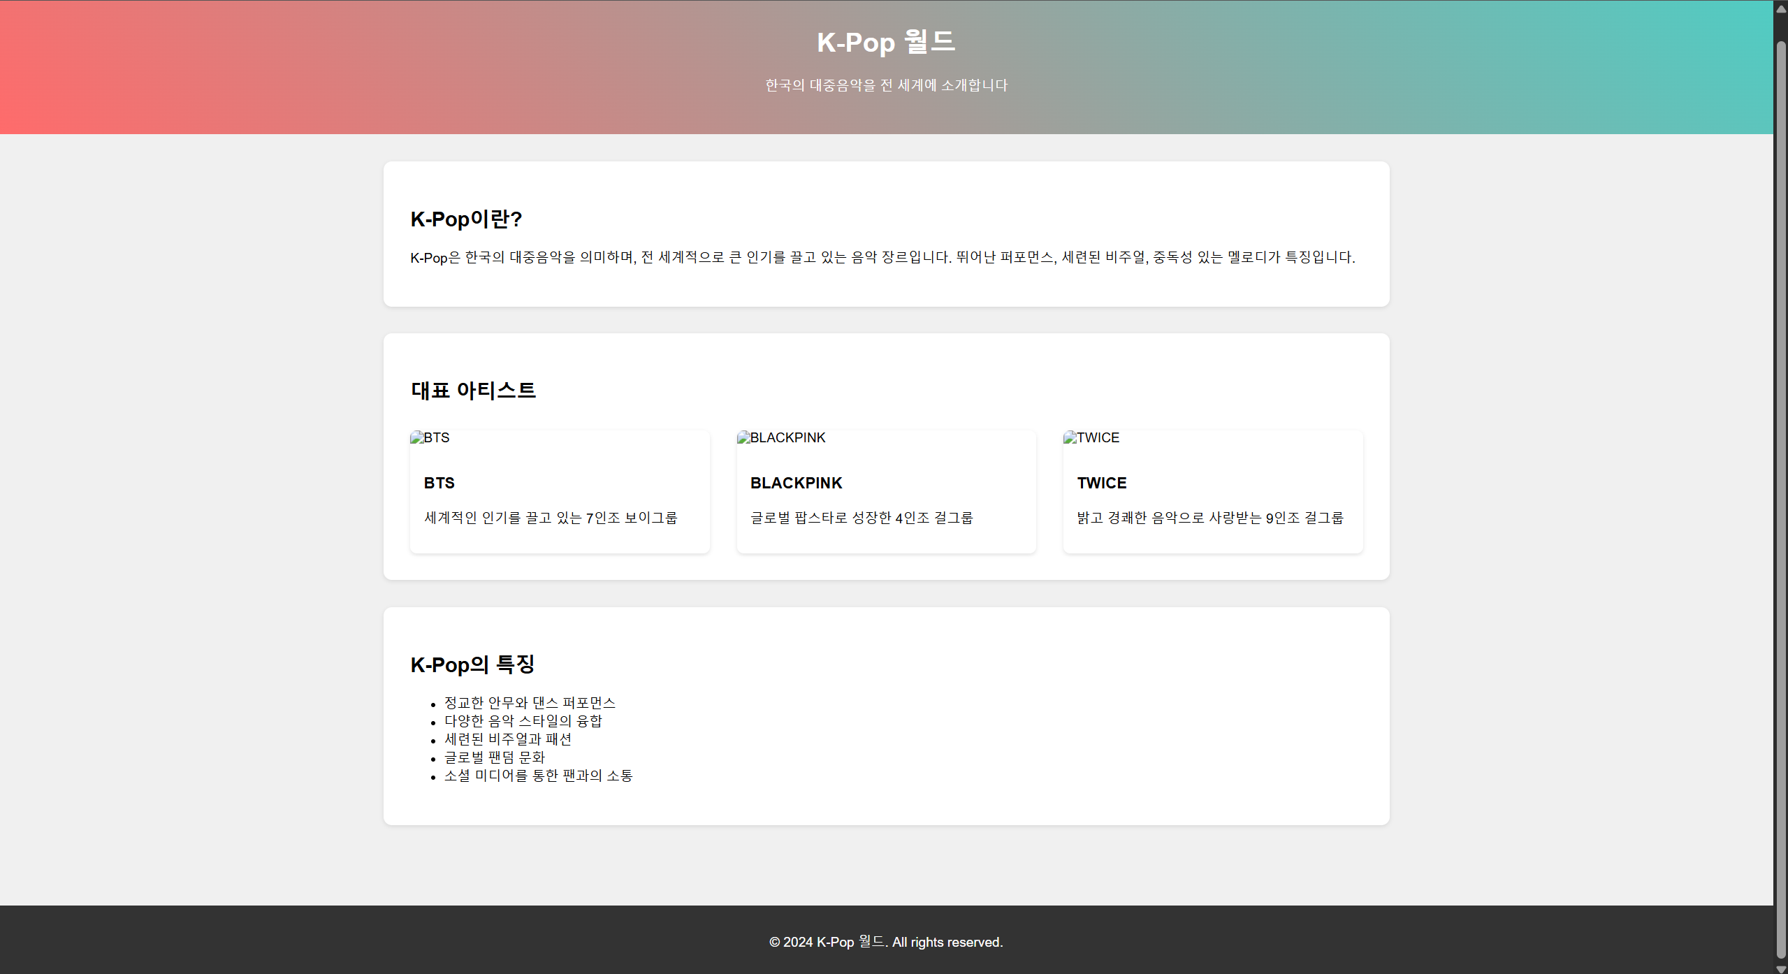Select the TWICE card heading
1788x974 pixels.
click(1101, 483)
